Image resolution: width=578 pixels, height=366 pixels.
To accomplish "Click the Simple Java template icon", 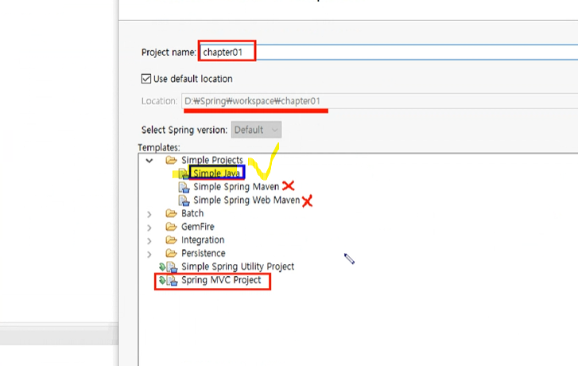I will [x=184, y=173].
